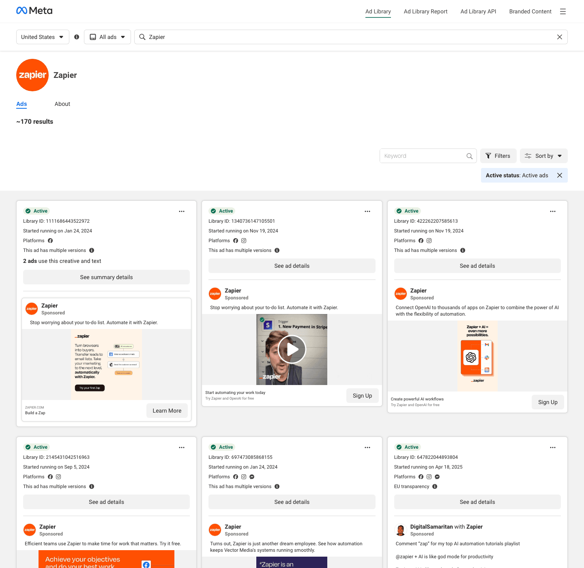This screenshot has width=584, height=568.
Task: Click Messenger platform icon on ad 647822044893804
Action: click(437, 477)
